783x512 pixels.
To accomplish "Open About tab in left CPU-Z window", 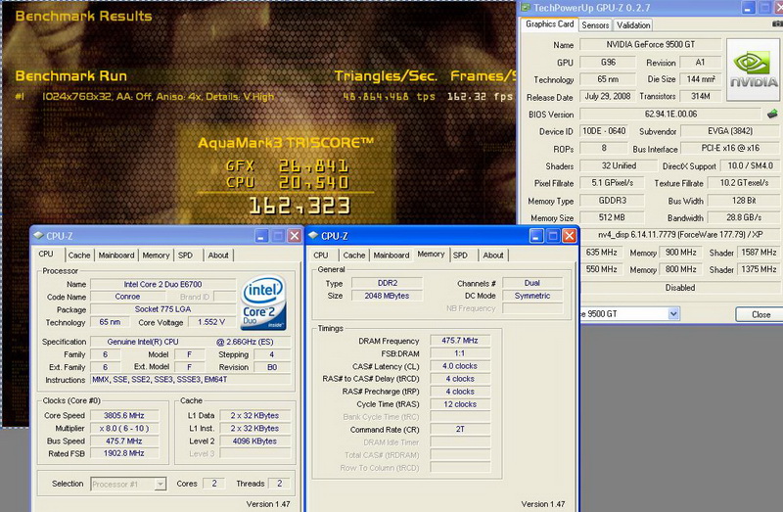I will pyautogui.click(x=218, y=256).
